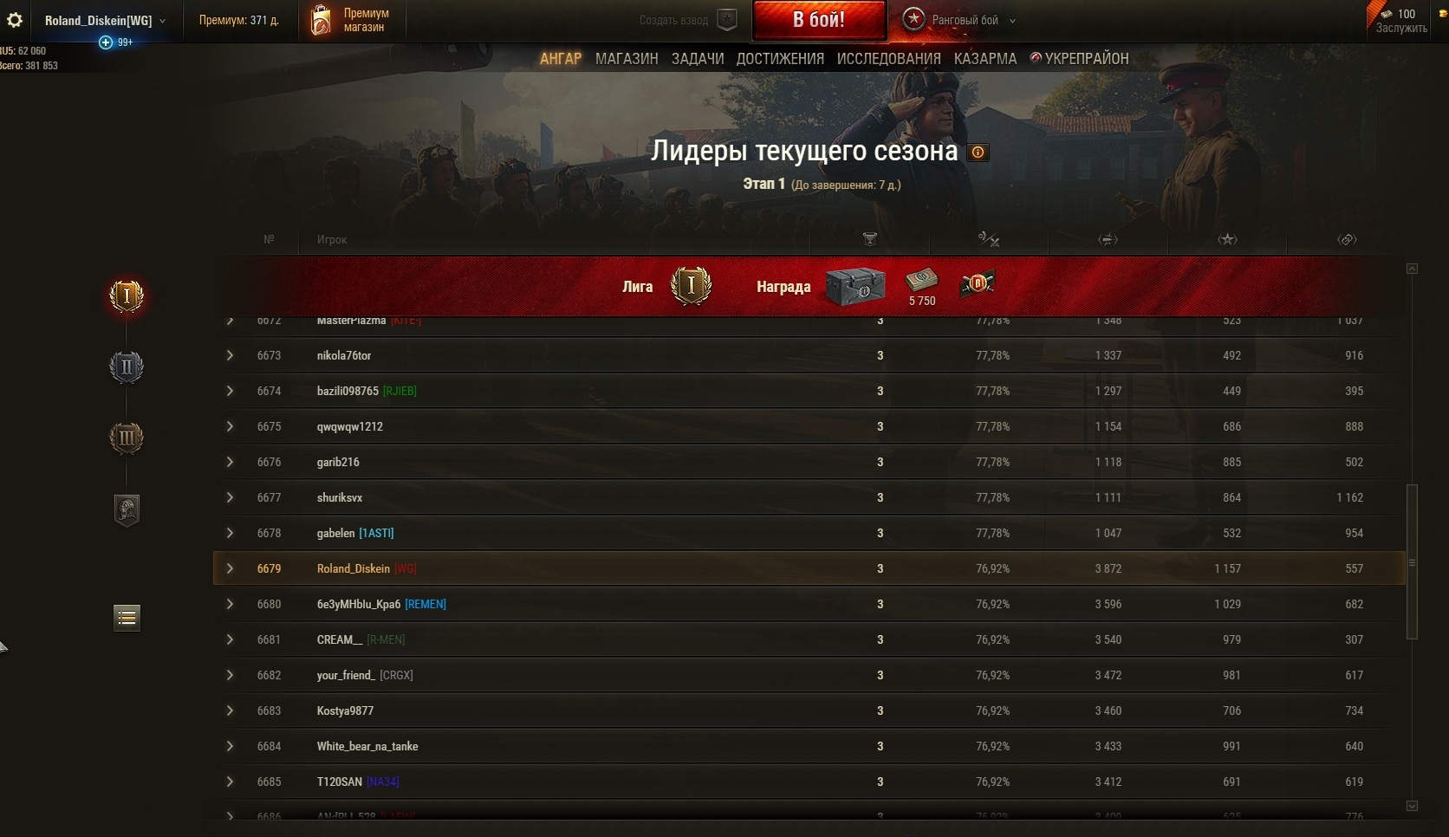1449x837 pixels.
Task: Select League III badge in sidebar
Action: 127,438
